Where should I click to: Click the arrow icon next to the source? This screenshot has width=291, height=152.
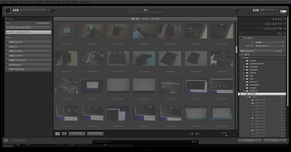[x=53, y=11]
